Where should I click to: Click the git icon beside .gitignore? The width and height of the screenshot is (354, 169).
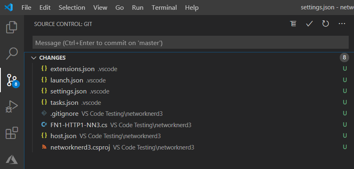[x=44, y=113]
